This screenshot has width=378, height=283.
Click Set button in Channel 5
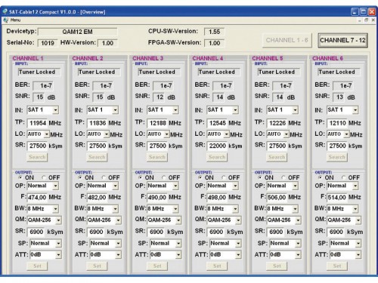277,266
